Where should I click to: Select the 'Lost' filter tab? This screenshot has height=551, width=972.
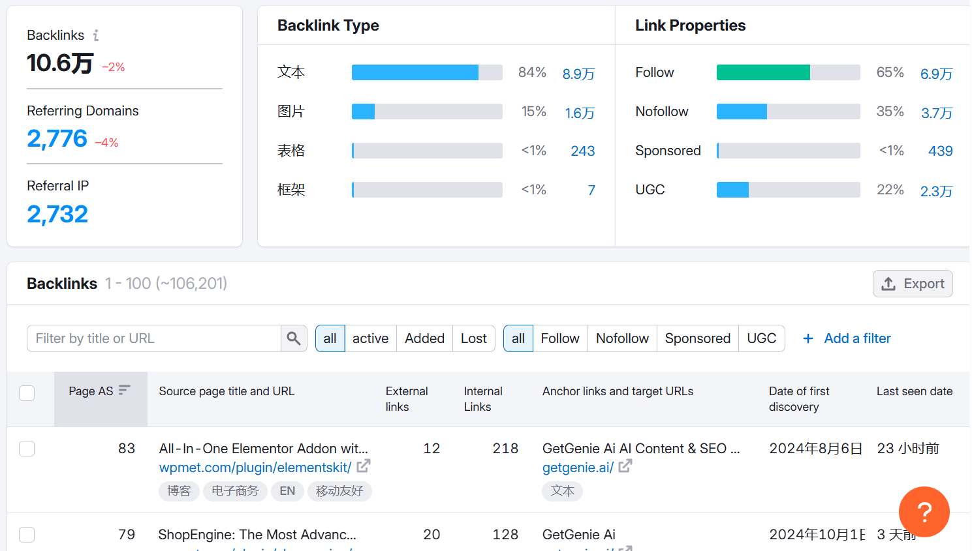click(x=474, y=338)
